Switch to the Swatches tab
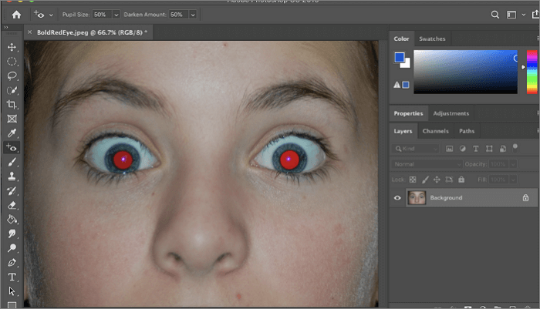The height and width of the screenshot is (309, 540). point(432,39)
